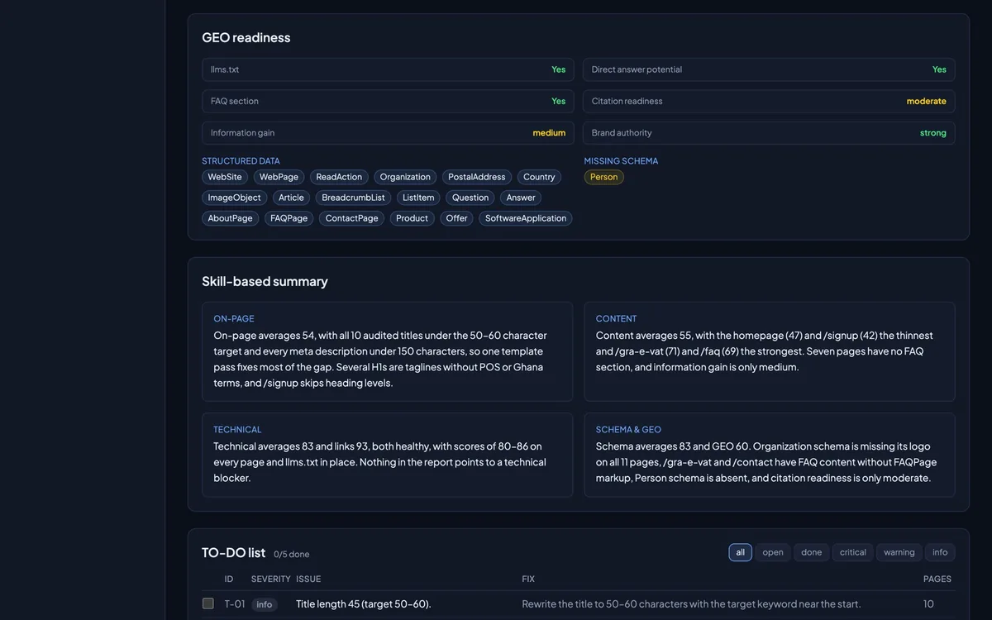Click the ON-PAGE summary heading

234,318
